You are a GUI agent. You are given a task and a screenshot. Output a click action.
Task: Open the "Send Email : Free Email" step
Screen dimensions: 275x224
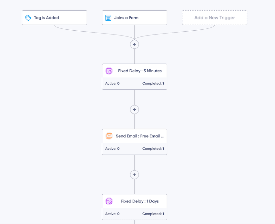click(x=139, y=136)
